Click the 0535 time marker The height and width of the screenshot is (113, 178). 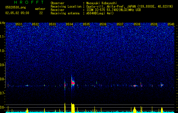pyautogui.click(x=86, y=24)
